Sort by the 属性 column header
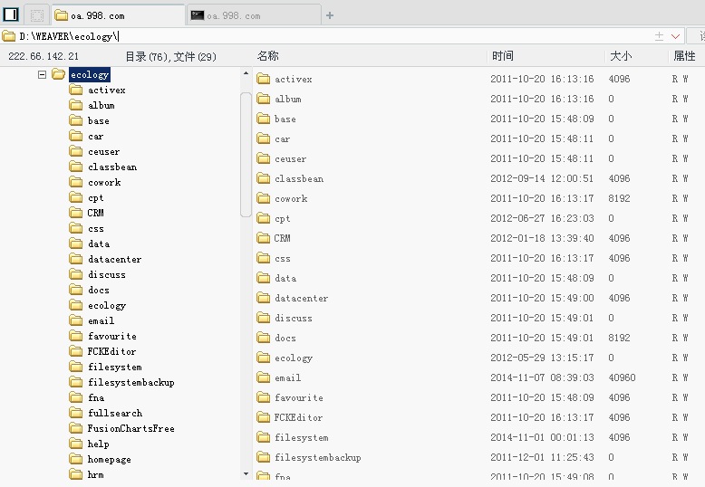The height and width of the screenshot is (487, 705). (x=684, y=56)
